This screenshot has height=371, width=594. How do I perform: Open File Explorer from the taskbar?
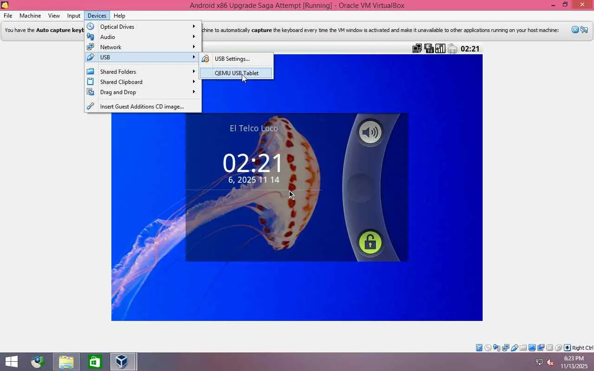click(66, 362)
